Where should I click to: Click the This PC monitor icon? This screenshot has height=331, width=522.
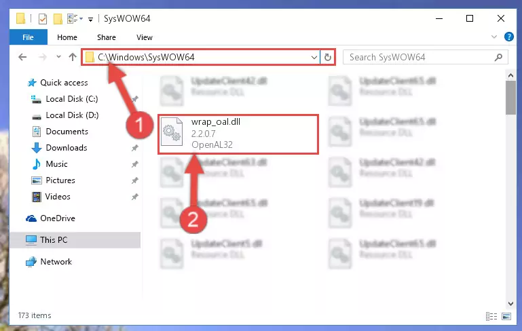tap(31, 240)
